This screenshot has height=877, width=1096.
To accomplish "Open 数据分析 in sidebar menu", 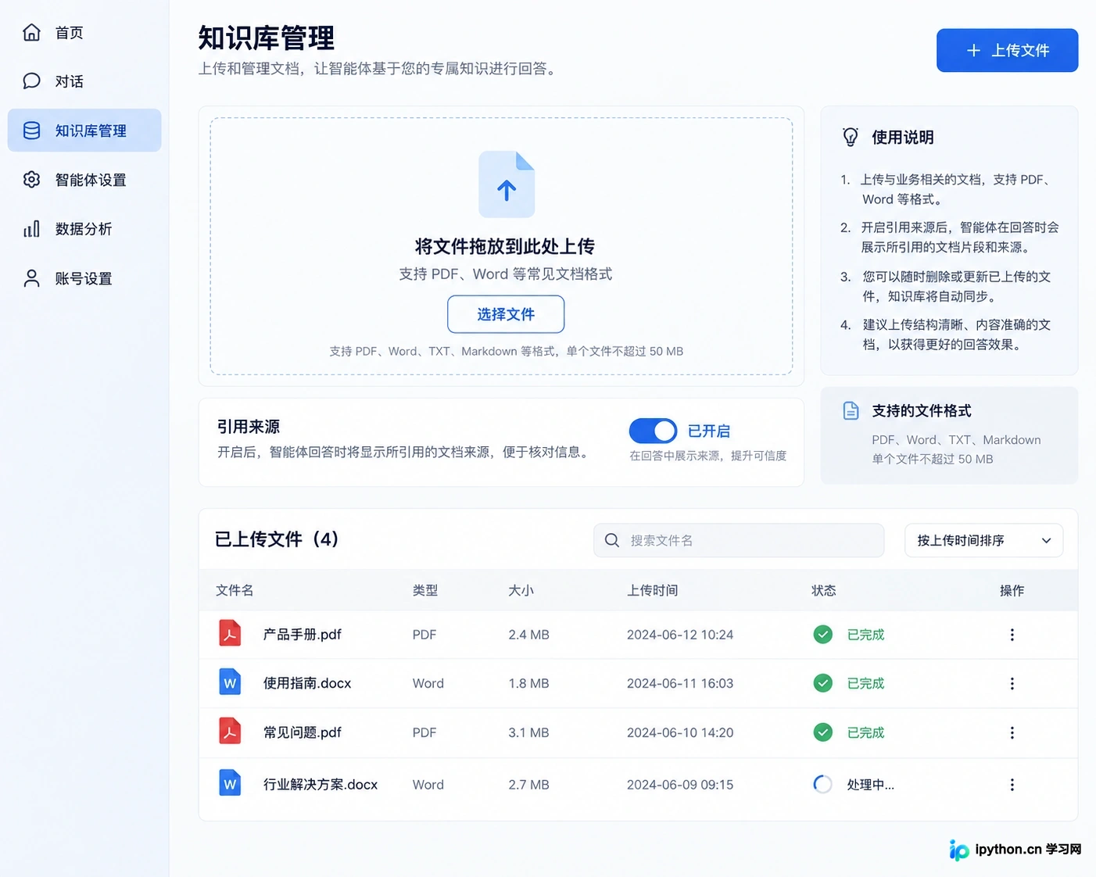I will coord(84,229).
